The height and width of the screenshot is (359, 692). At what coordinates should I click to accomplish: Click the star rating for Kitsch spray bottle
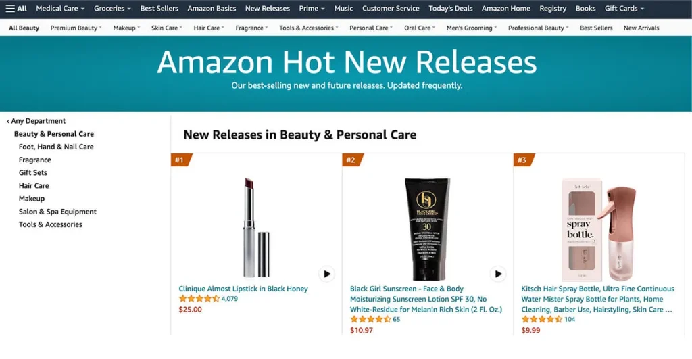[541, 319]
